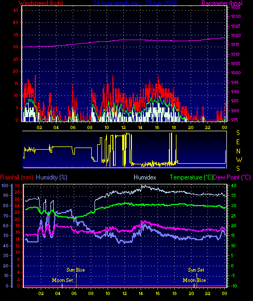The height and width of the screenshot is (301, 253).
Task: Select the Moon Rise marker label
Action: click(x=194, y=280)
